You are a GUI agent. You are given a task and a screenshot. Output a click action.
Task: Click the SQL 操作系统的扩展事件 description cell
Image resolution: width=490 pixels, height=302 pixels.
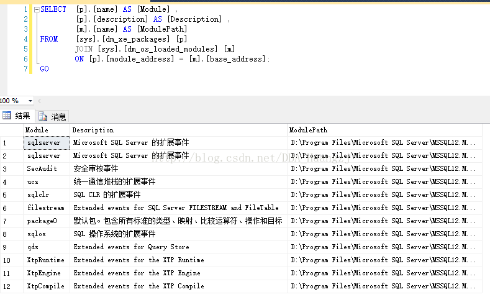(x=178, y=234)
